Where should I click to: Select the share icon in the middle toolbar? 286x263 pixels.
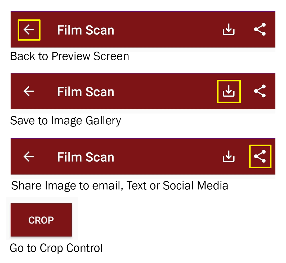click(x=260, y=91)
